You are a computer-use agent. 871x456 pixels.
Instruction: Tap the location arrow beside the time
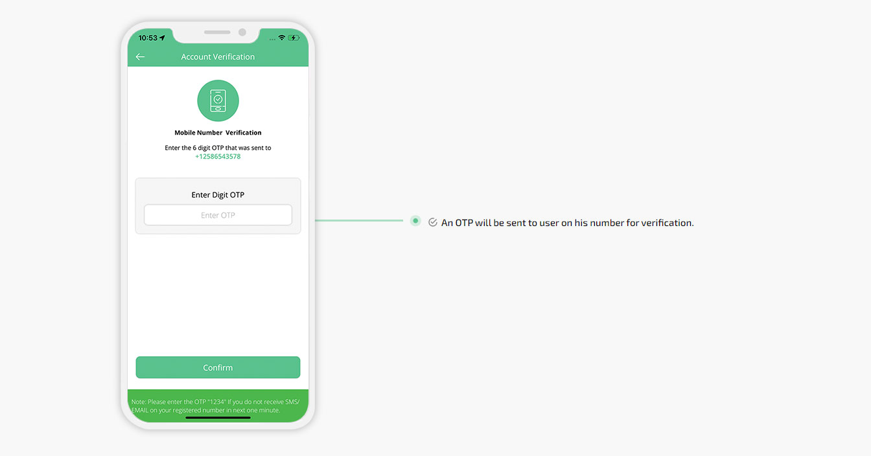tap(163, 38)
